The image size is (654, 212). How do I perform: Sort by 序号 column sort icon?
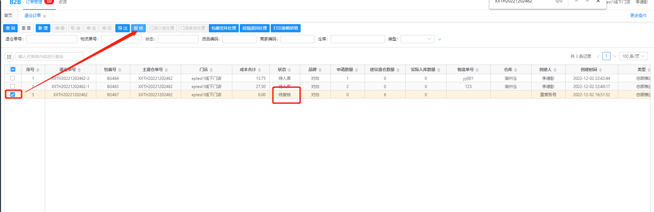[38, 70]
